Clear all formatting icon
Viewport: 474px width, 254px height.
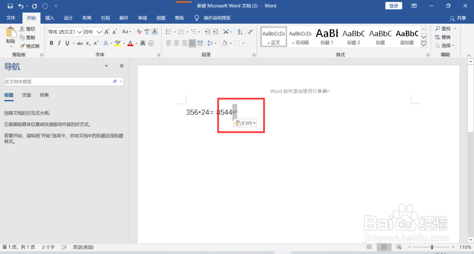[139, 32]
